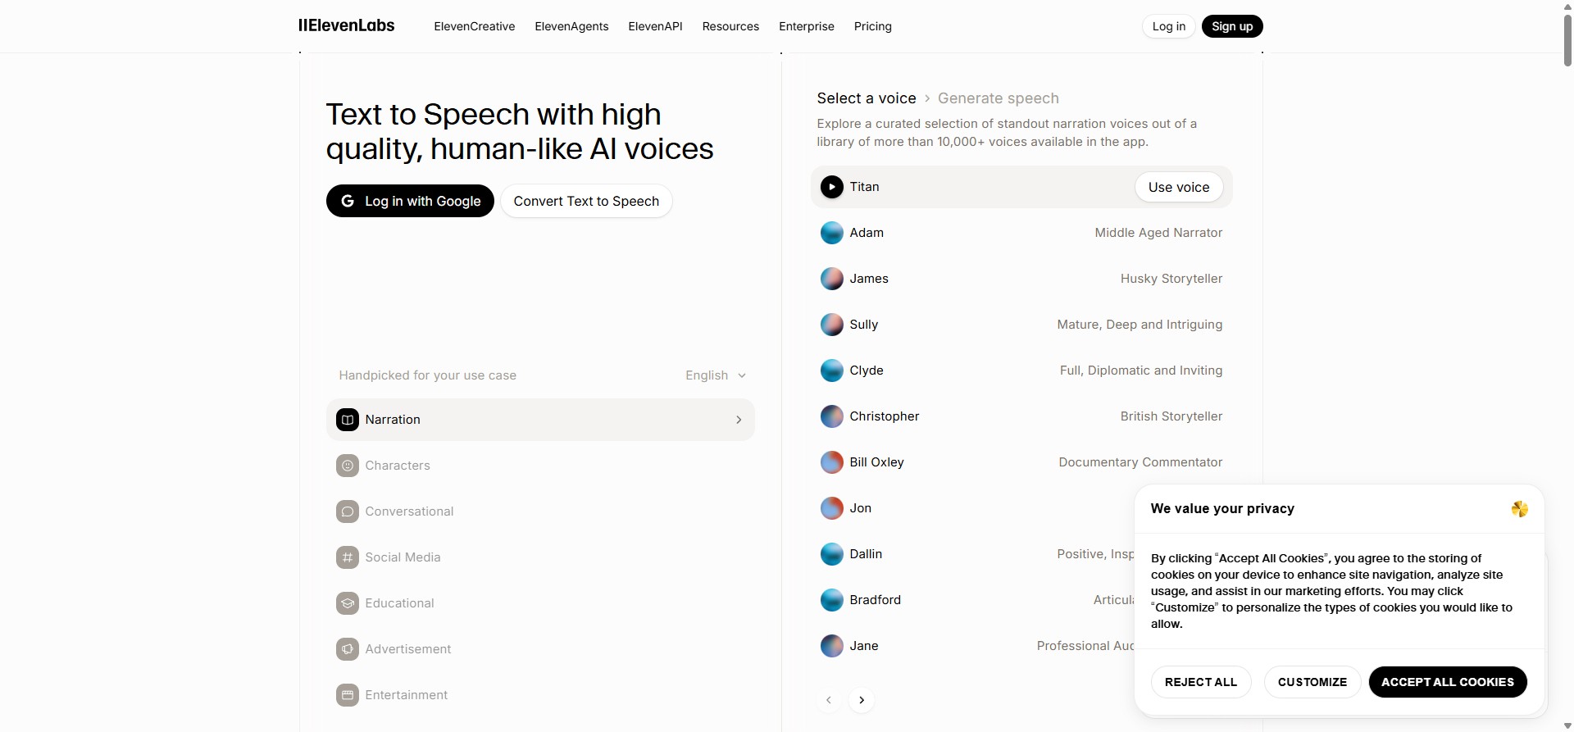Click the Advertisement megaphone icon
The image size is (1574, 732).
click(x=348, y=649)
